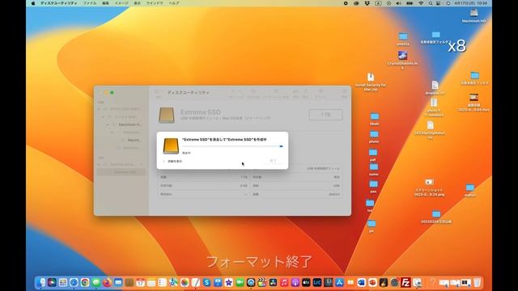Open Wi-Fi status in menu bar
The height and width of the screenshot is (291, 518).
click(x=421, y=3)
